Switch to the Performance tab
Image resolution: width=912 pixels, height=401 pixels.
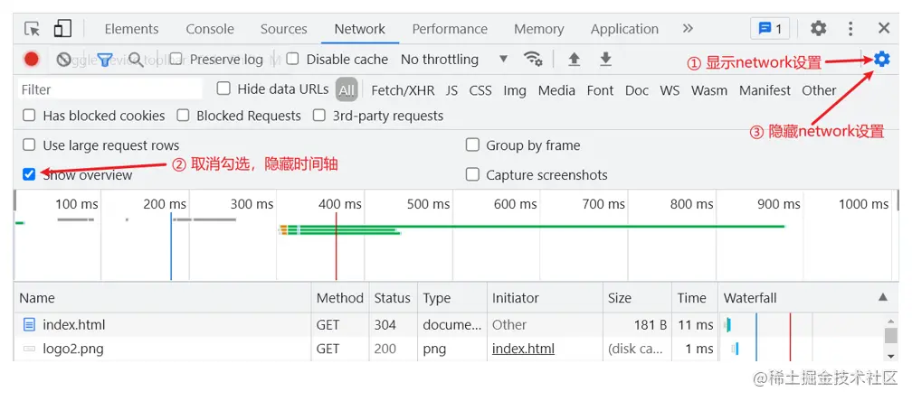pos(450,29)
